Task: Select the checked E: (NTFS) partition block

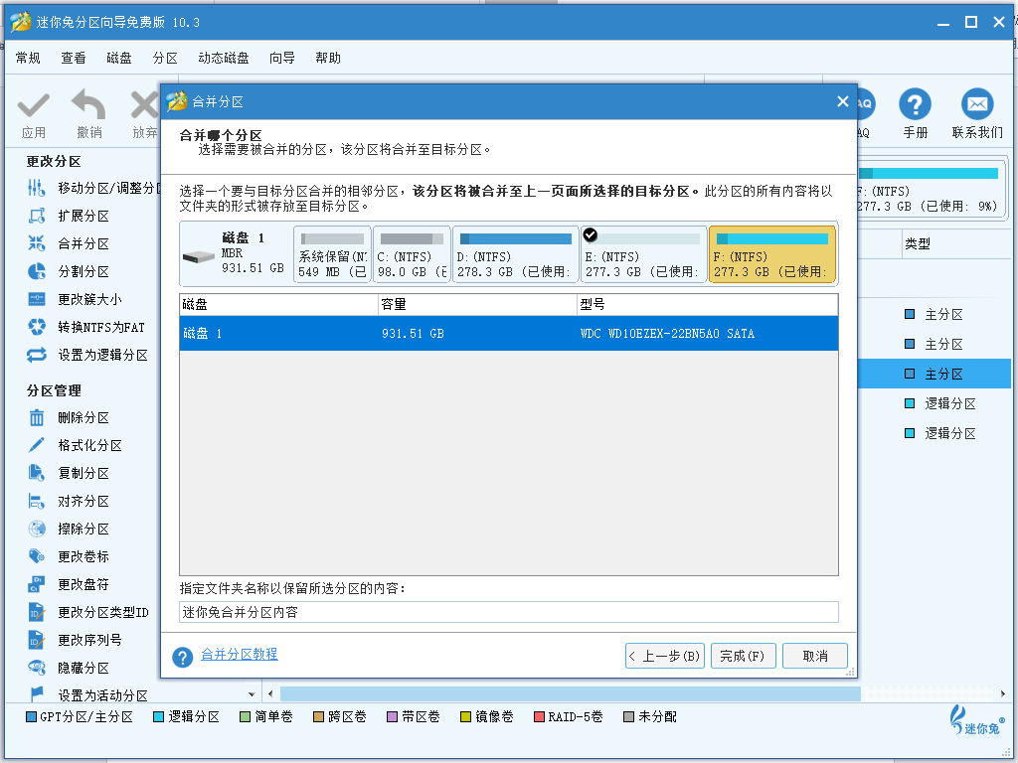Action: click(643, 254)
